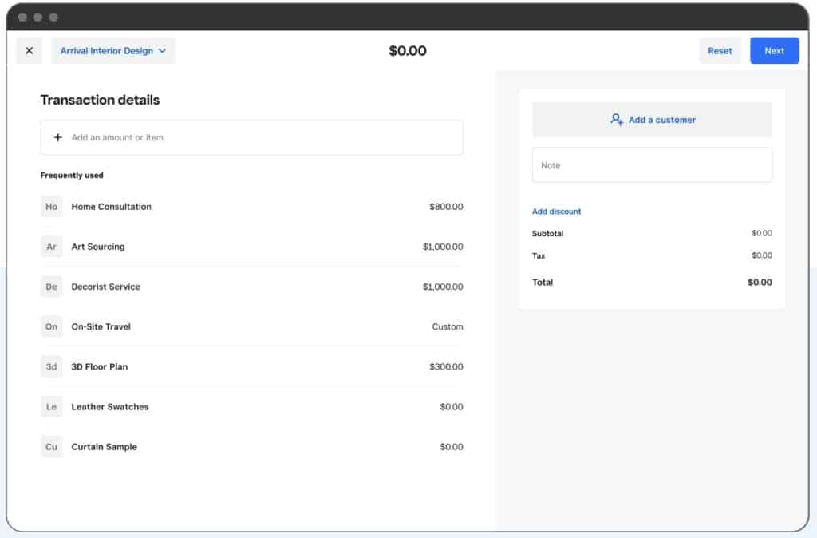Proceed with the blue Next button

point(774,51)
